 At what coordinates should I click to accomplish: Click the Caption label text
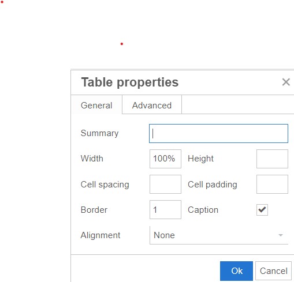coord(203,210)
